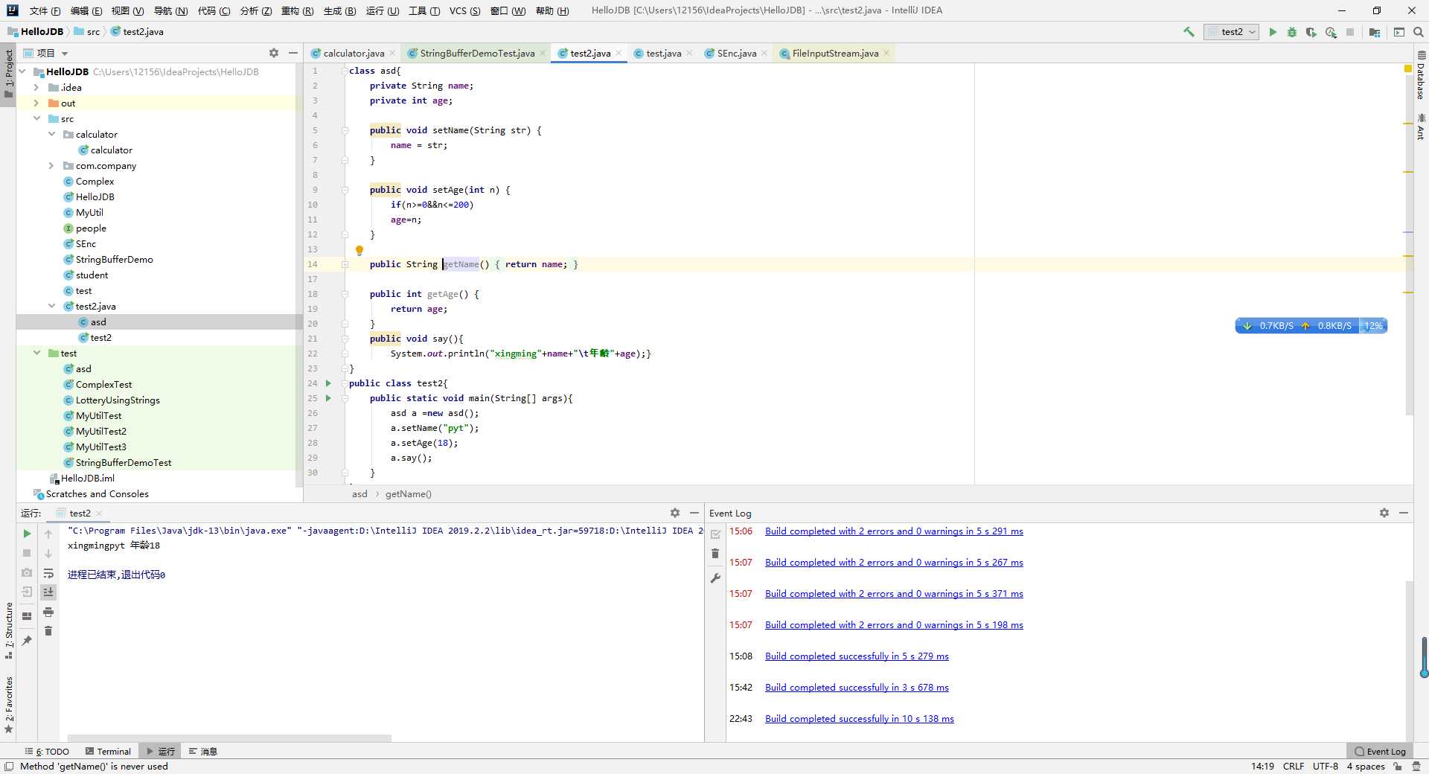Open Event Log wrench settings
1429x774 pixels.
[x=715, y=578]
